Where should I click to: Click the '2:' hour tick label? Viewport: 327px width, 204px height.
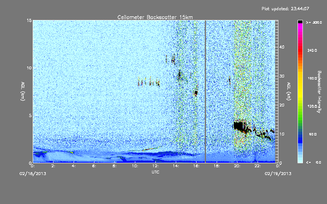53,166
